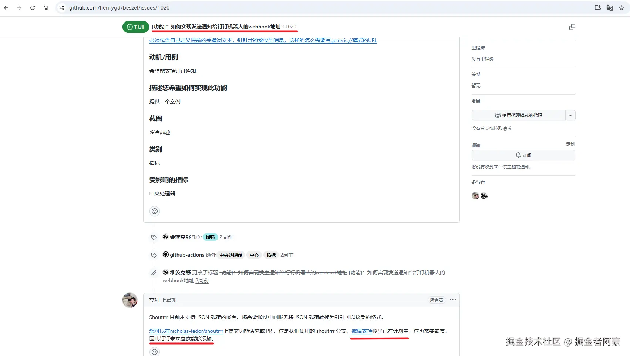Bookmark this page with the star

tap(621, 8)
